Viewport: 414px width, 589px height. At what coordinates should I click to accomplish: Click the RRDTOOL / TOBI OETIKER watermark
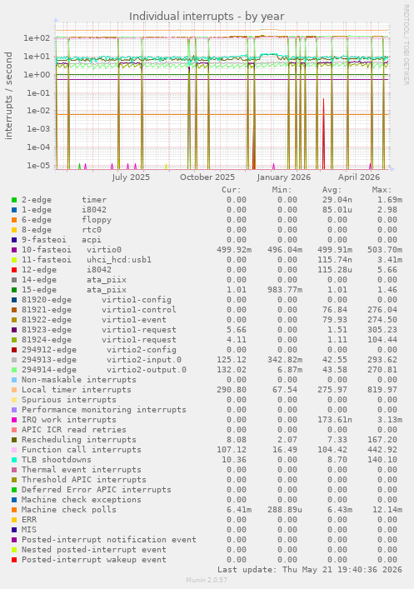[407, 45]
